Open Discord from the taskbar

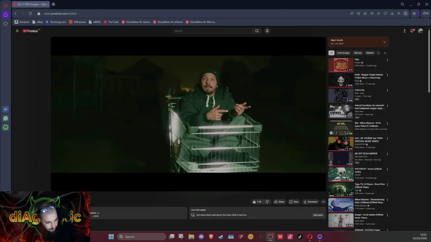(201, 237)
